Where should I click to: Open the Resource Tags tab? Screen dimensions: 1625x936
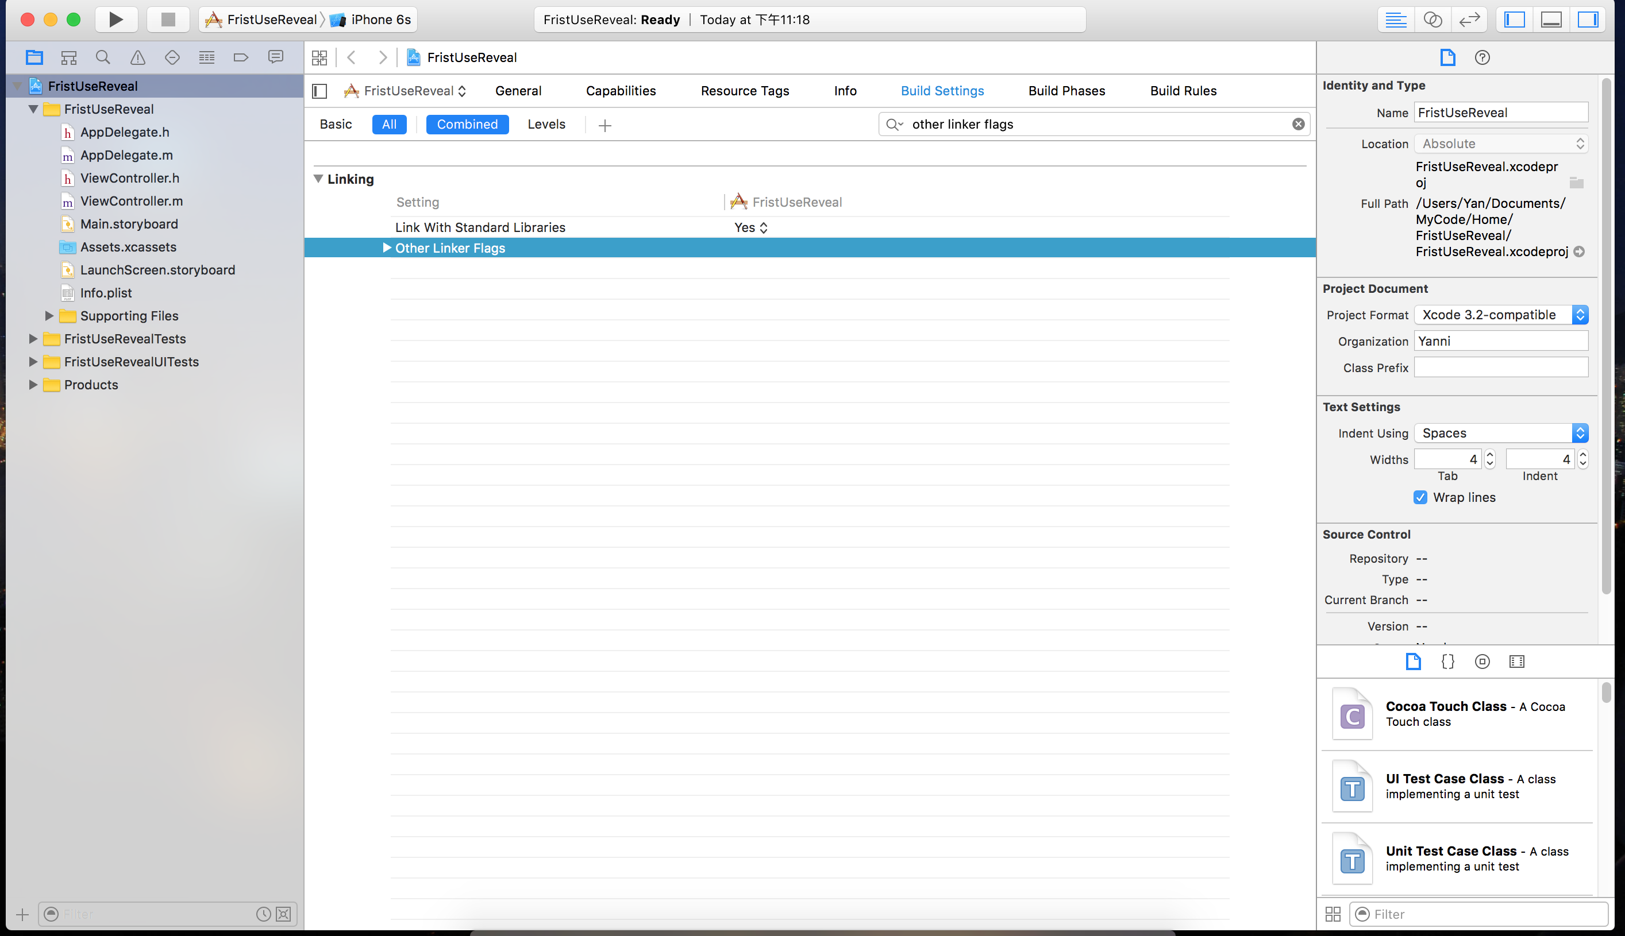tap(745, 91)
